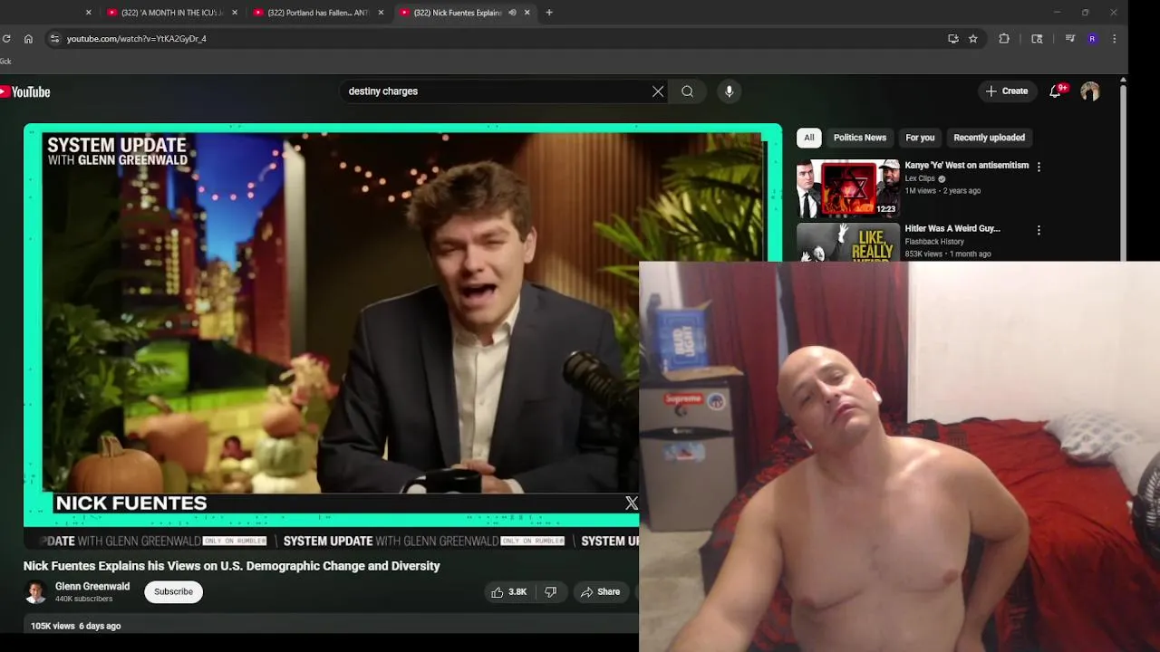Image resolution: width=1160 pixels, height=652 pixels.
Task: Select the 'Recently uploaded' chip
Action: click(989, 138)
